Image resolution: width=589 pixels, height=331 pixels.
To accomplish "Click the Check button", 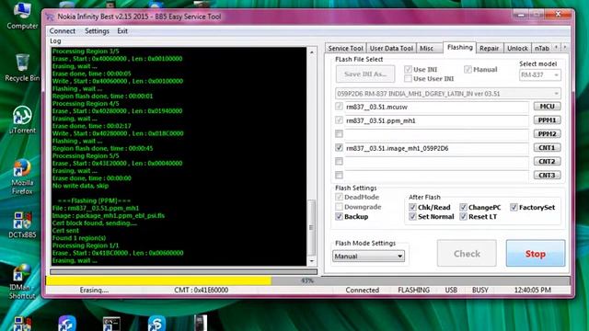I will (467, 254).
